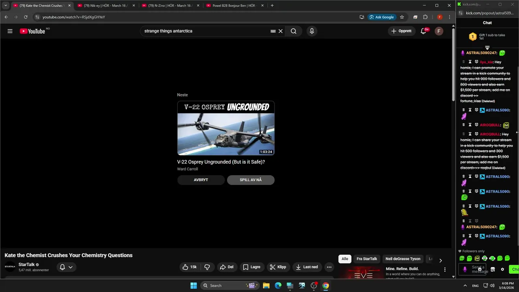The height and width of the screenshot is (292, 519).
Task: Pick the angry yellow emote in Kick quick emotes
Action: (477, 258)
